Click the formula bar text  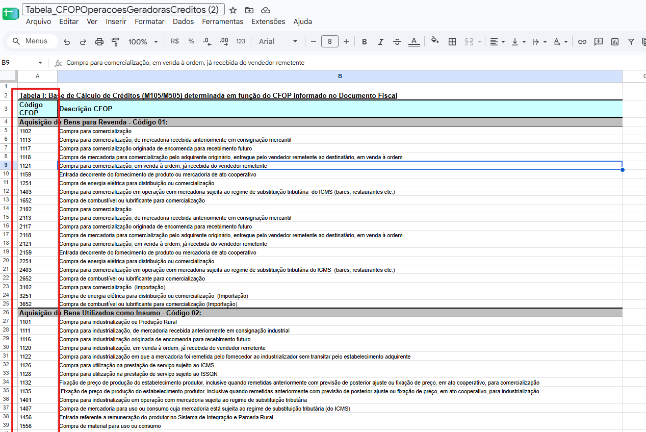coord(186,63)
